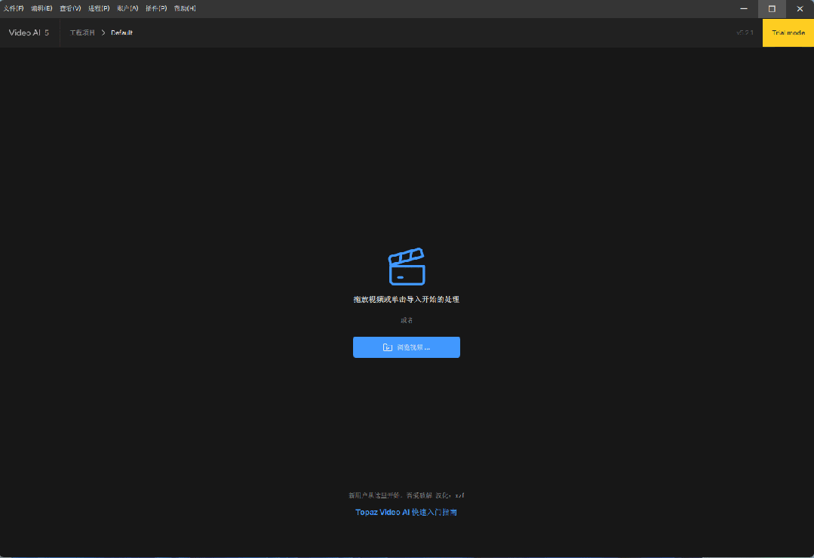Click the 浏览视频... browse button
This screenshot has height=558, width=814.
407,347
